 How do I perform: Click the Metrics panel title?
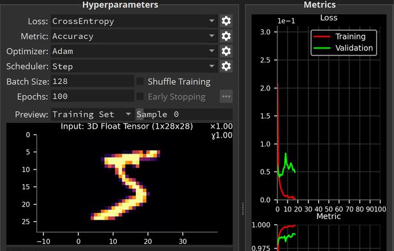click(x=319, y=4)
